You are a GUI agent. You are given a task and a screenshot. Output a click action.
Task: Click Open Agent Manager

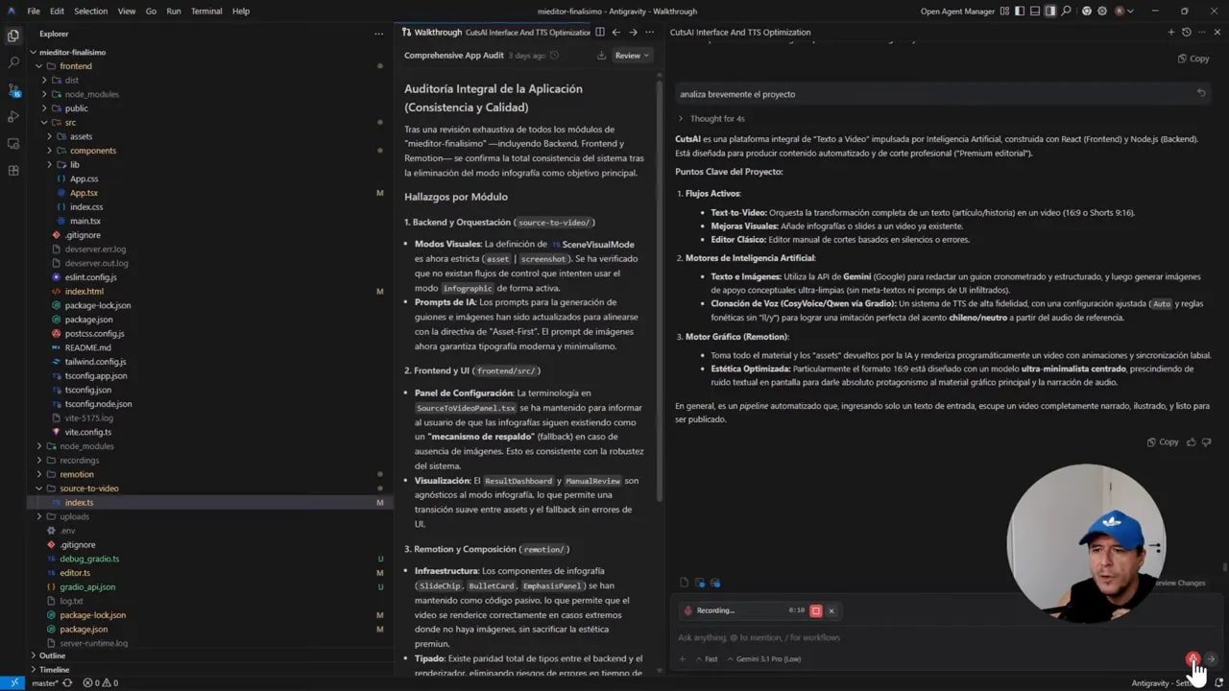pyautogui.click(x=955, y=11)
